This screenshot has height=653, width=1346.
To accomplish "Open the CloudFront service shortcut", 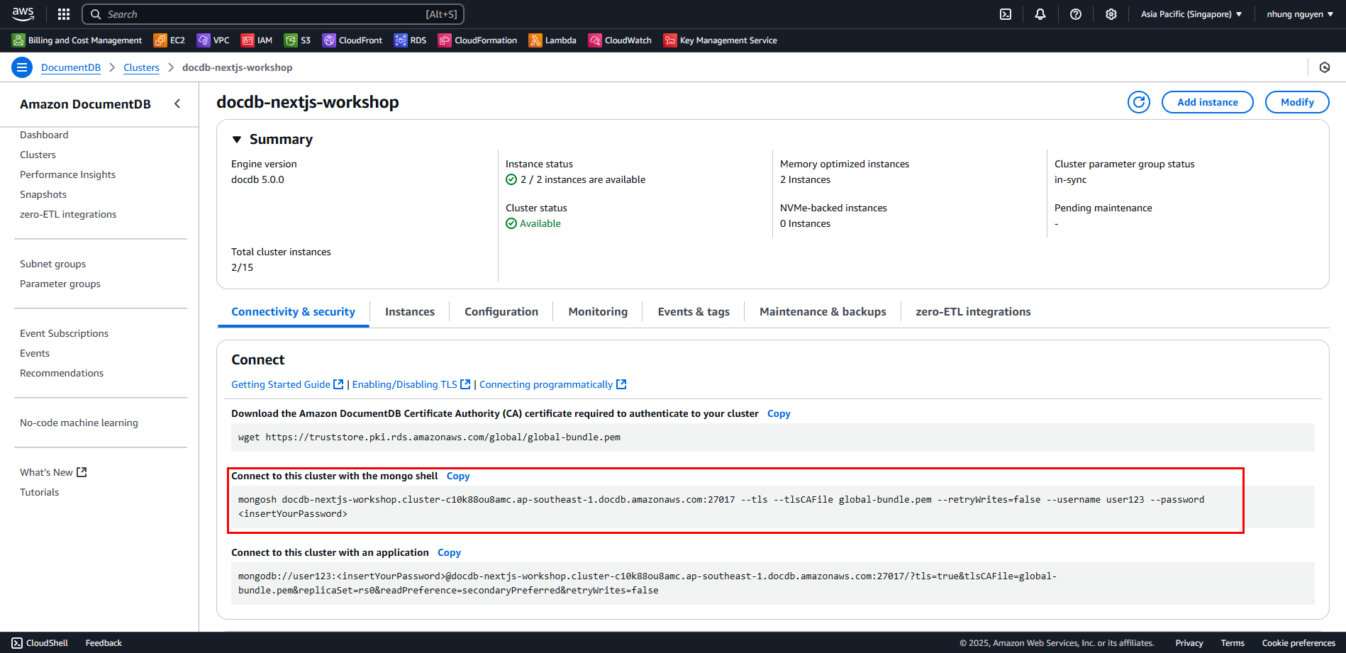I will tap(352, 40).
